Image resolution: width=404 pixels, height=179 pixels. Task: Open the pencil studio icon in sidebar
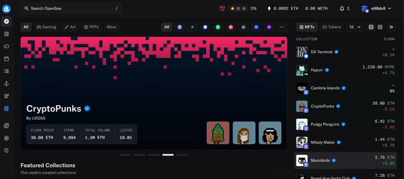pyautogui.click(x=6, y=96)
